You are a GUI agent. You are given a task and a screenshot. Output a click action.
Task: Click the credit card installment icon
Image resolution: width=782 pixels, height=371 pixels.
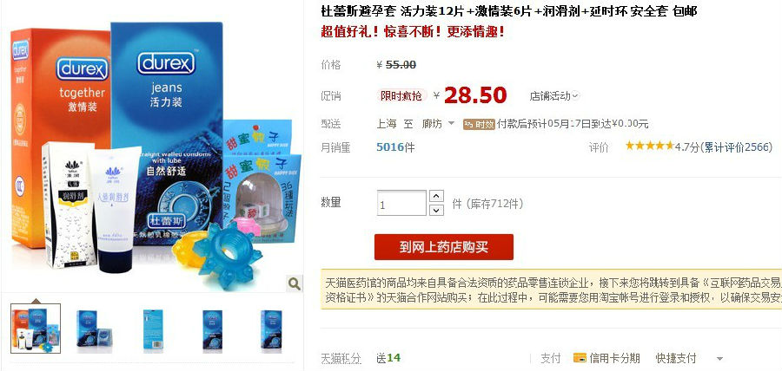(580, 358)
